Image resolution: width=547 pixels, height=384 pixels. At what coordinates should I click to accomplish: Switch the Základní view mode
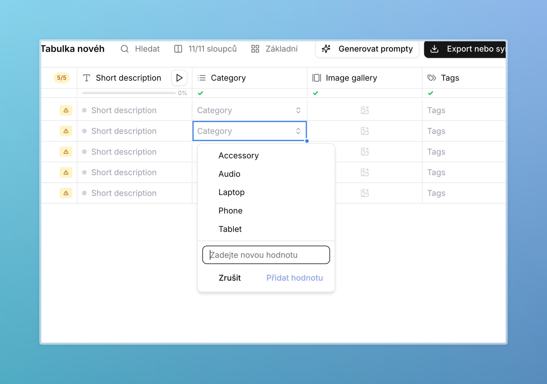click(x=274, y=49)
